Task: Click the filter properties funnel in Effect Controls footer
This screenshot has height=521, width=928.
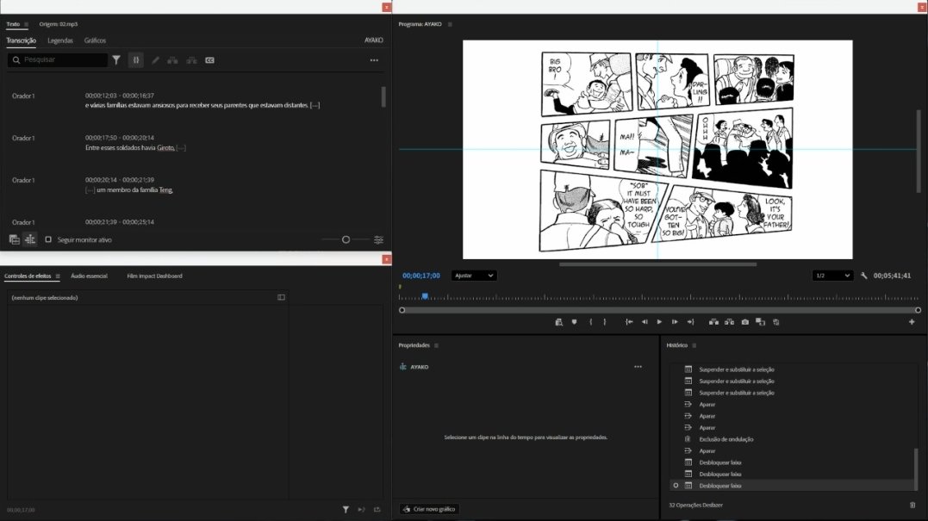Action: tap(346, 509)
